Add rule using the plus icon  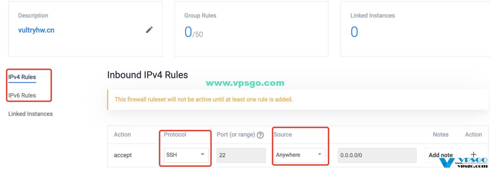[473, 155]
